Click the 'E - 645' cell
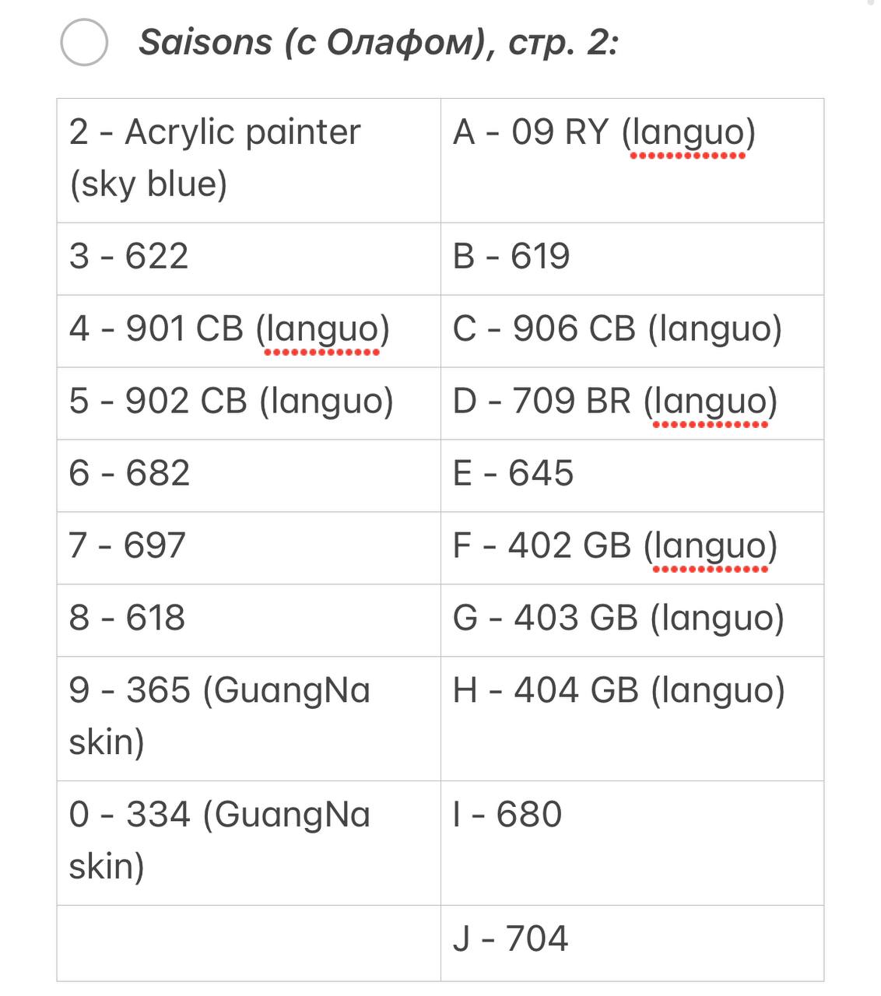881x996 pixels. pyautogui.click(x=632, y=475)
